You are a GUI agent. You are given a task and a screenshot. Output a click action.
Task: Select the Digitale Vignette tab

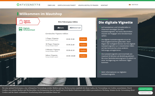[28, 21]
